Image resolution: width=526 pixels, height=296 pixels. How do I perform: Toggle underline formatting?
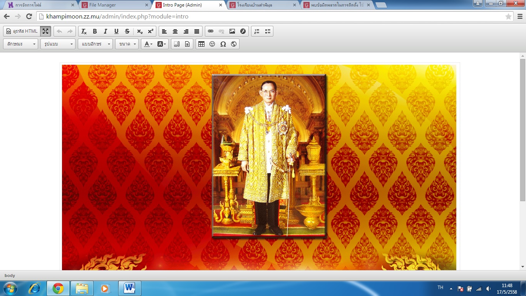click(x=116, y=31)
